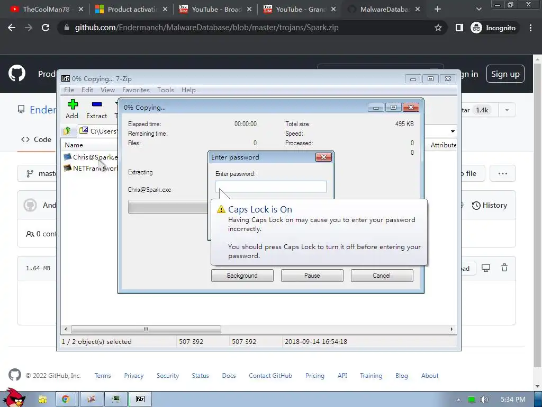Open the folder icon in the taskbar
This screenshot has width=542, height=407.
(43, 400)
